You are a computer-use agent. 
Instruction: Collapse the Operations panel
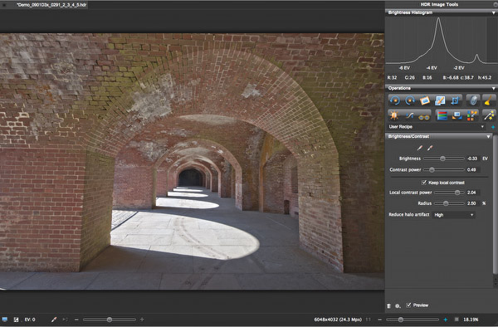(494, 88)
